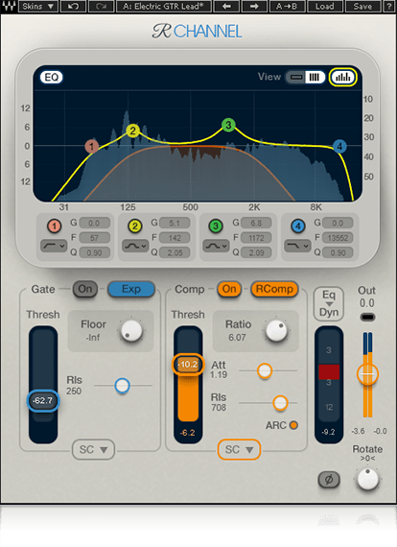Click the gate Rls 250 slider handle
The height and width of the screenshot is (547, 397).
click(123, 386)
